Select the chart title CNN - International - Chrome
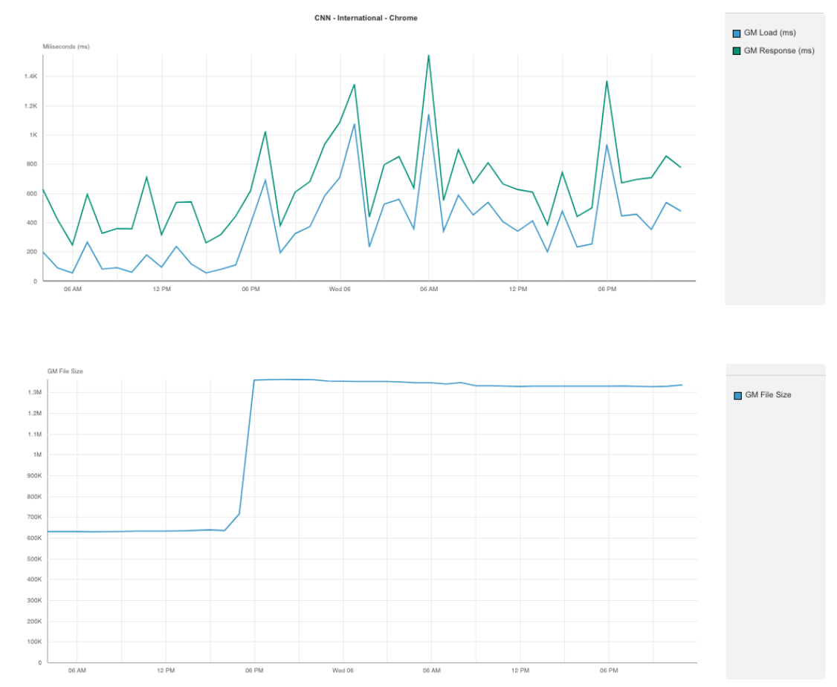This screenshot has height=687, width=837. point(366,18)
